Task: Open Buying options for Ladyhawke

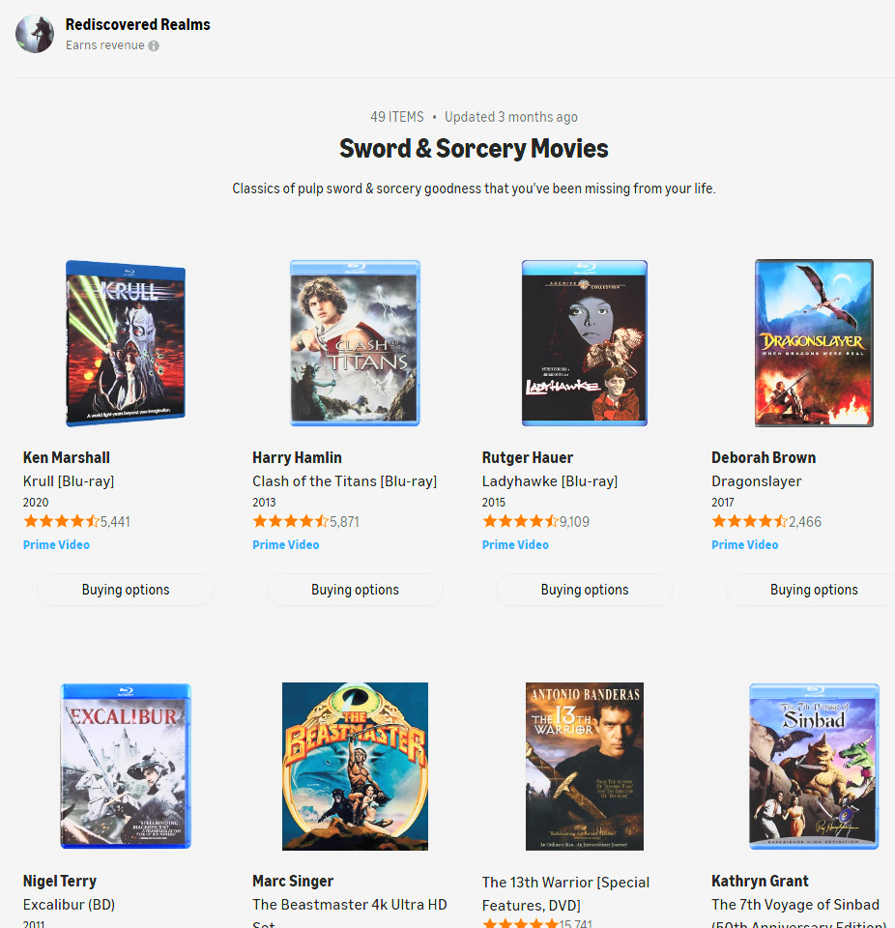Action: click(x=584, y=590)
